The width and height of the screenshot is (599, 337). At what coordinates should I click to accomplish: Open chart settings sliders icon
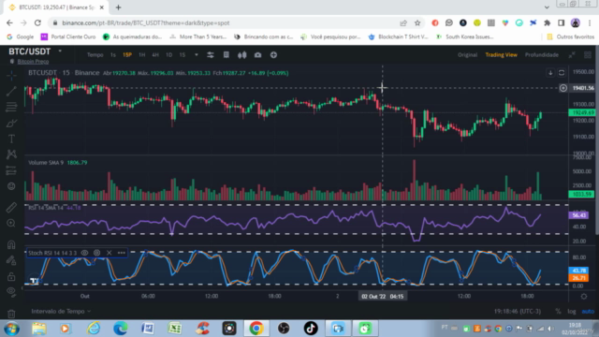coord(211,55)
